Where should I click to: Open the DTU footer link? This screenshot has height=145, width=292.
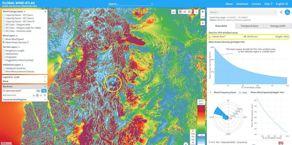tap(218, 142)
